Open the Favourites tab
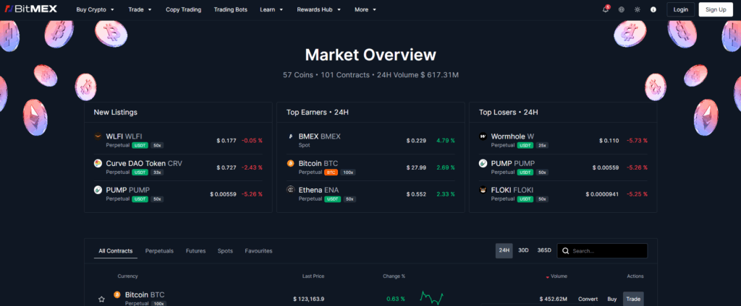The height and width of the screenshot is (306, 741). [258, 251]
